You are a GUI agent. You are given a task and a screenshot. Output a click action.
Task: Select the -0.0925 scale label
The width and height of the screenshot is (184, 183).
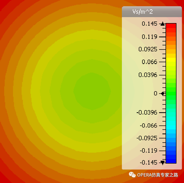click(x=147, y=138)
